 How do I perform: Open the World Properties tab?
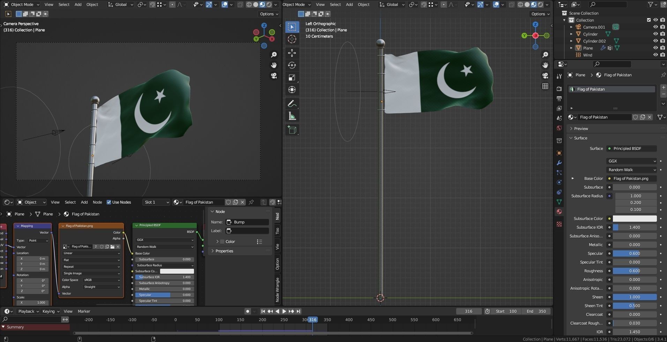click(559, 128)
